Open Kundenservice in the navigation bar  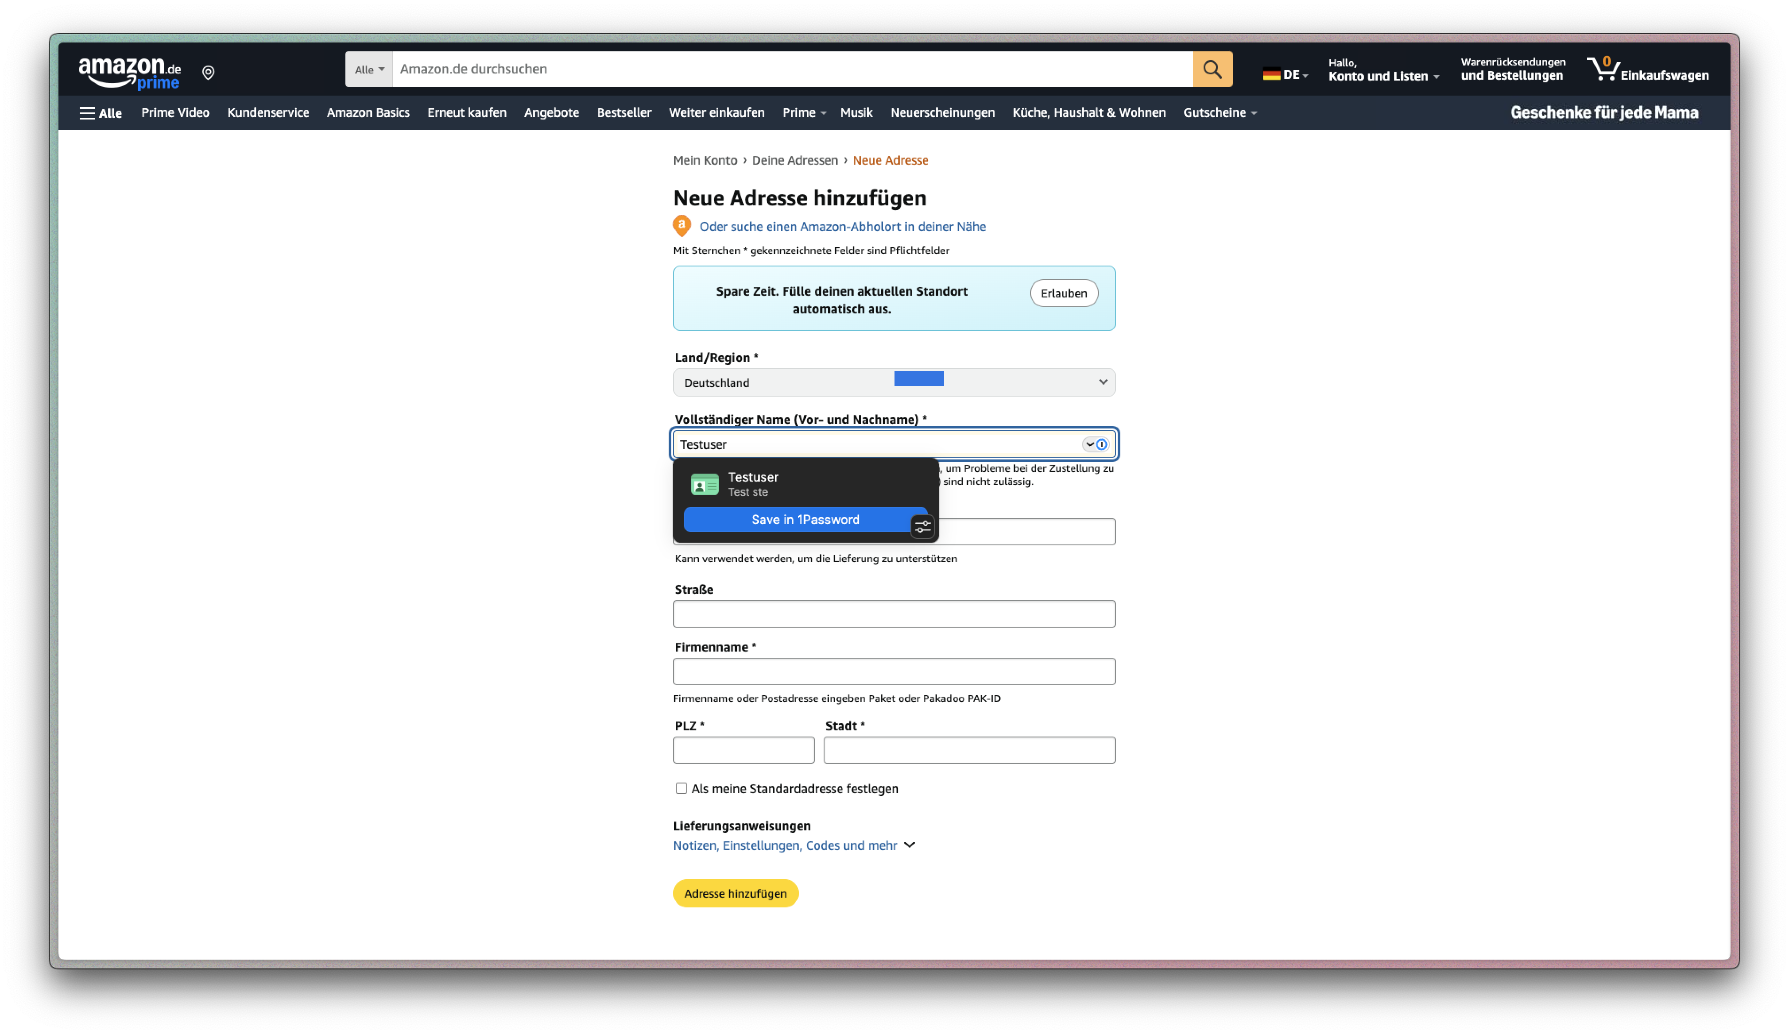267,113
